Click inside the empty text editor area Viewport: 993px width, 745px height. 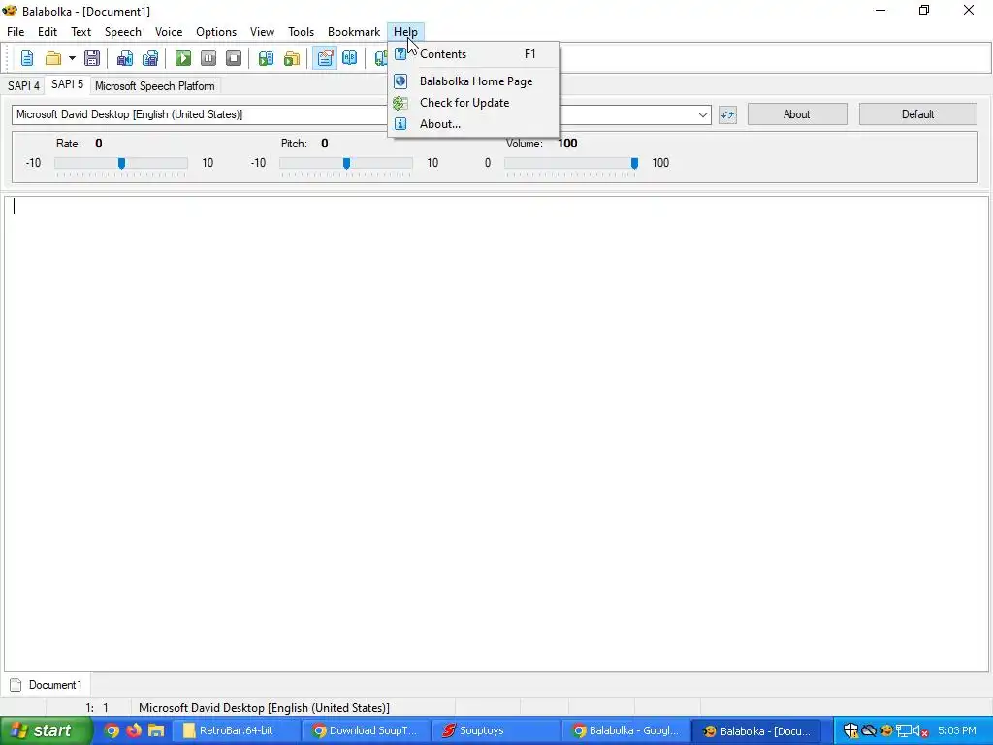496,434
